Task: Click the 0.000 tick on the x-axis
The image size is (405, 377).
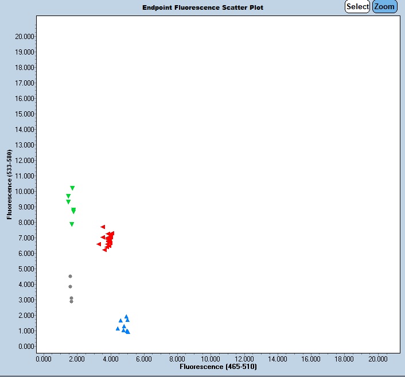Action: click(x=44, y=359)
